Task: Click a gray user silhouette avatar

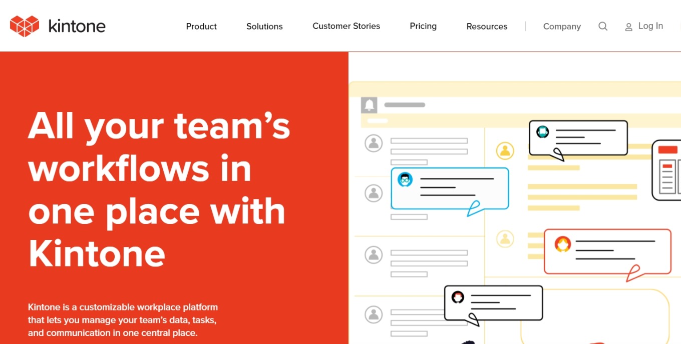Action: (x=373, y=143)
